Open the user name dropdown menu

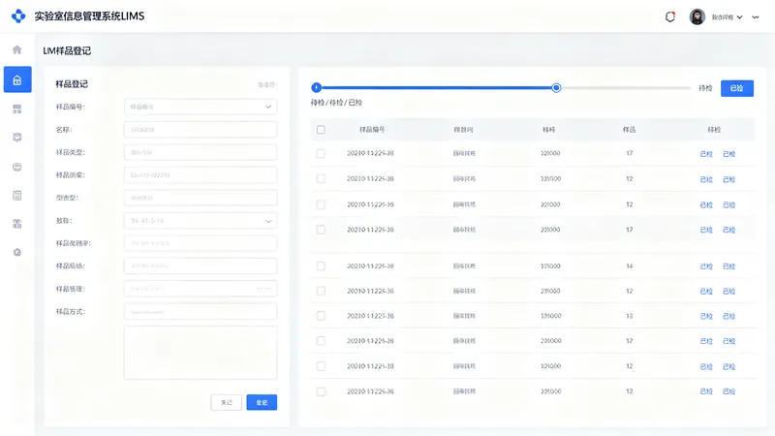pos(727,16)
